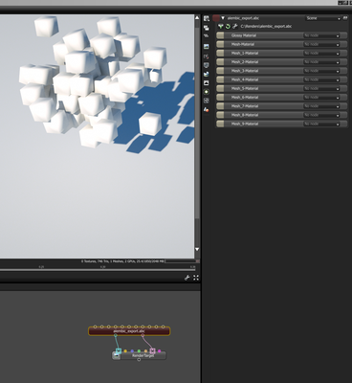Open the Mesh_5-Material 'No node' dropdown

(321, 88)
